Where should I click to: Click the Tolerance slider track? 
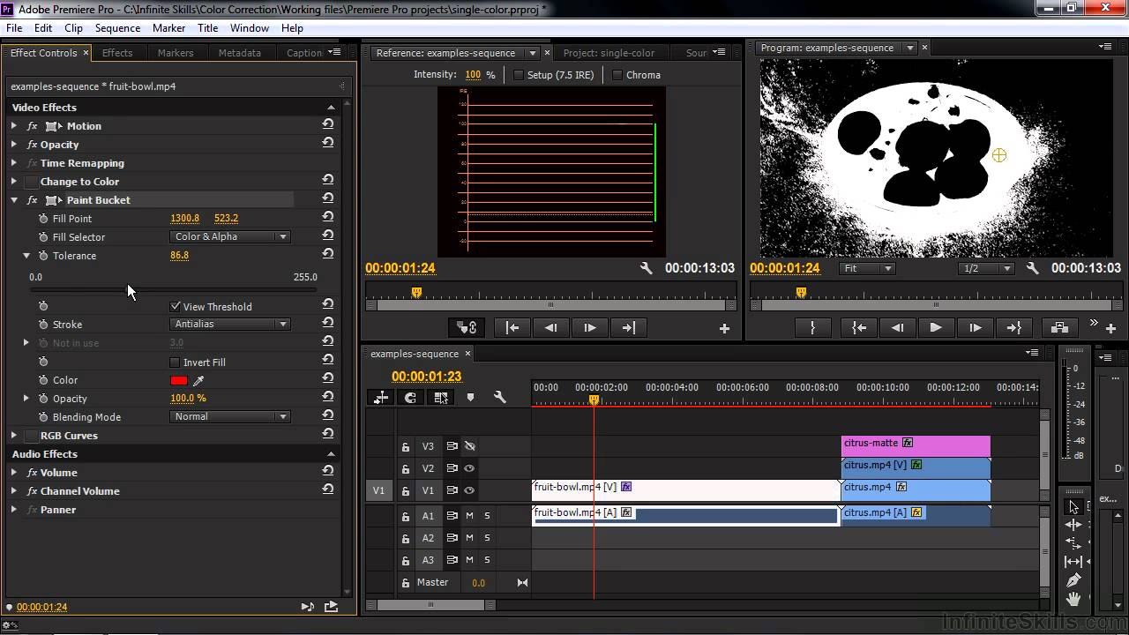pos(174,289)
